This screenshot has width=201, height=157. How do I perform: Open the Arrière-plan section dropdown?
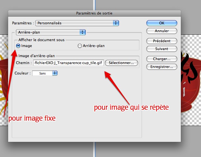tap(51, 32)
